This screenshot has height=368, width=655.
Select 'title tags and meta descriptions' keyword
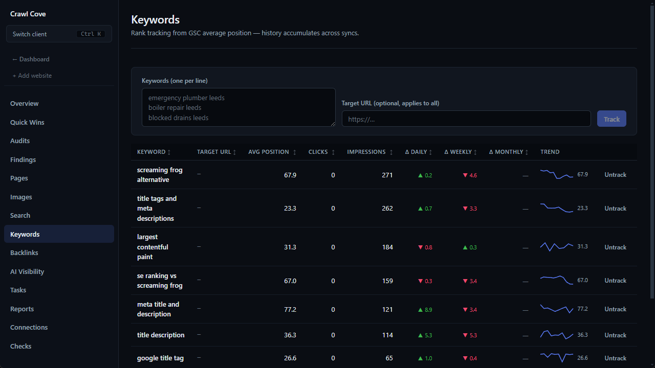pyautogui.click(x=157, y=209)
